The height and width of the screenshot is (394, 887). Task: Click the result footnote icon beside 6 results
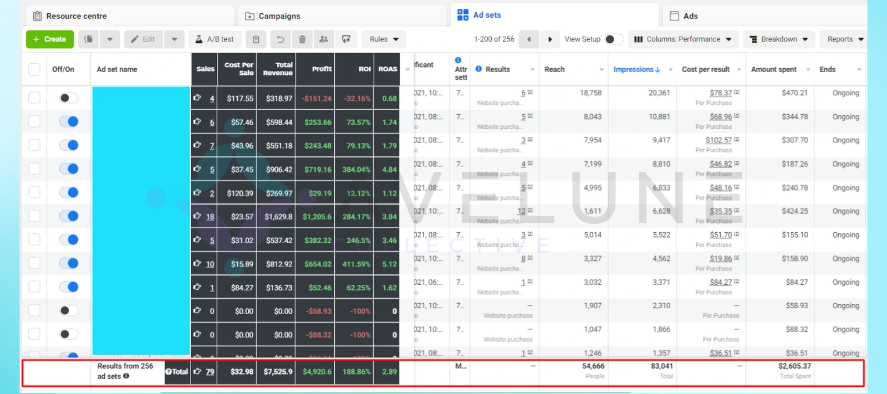[x=530, y=92]
